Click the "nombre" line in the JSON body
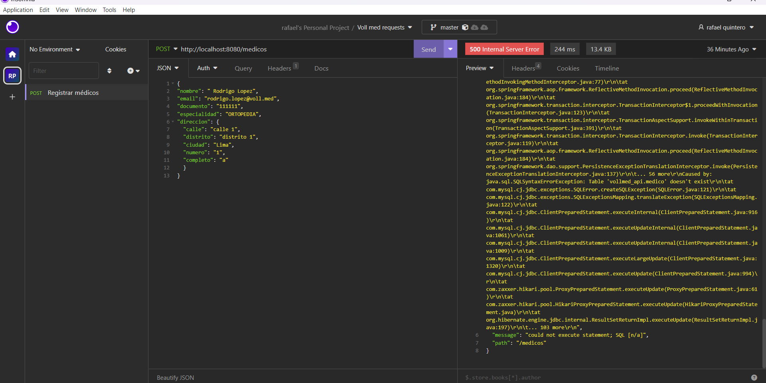The height and width of the screenshot is (383, 766). 218,91
